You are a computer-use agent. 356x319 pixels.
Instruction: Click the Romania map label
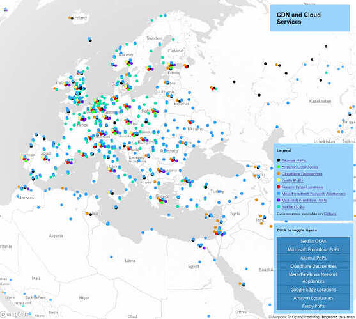pos(169,151)
